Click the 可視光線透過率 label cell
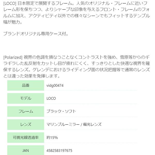This screenshot has width=155, height=155. click(26, 137)
